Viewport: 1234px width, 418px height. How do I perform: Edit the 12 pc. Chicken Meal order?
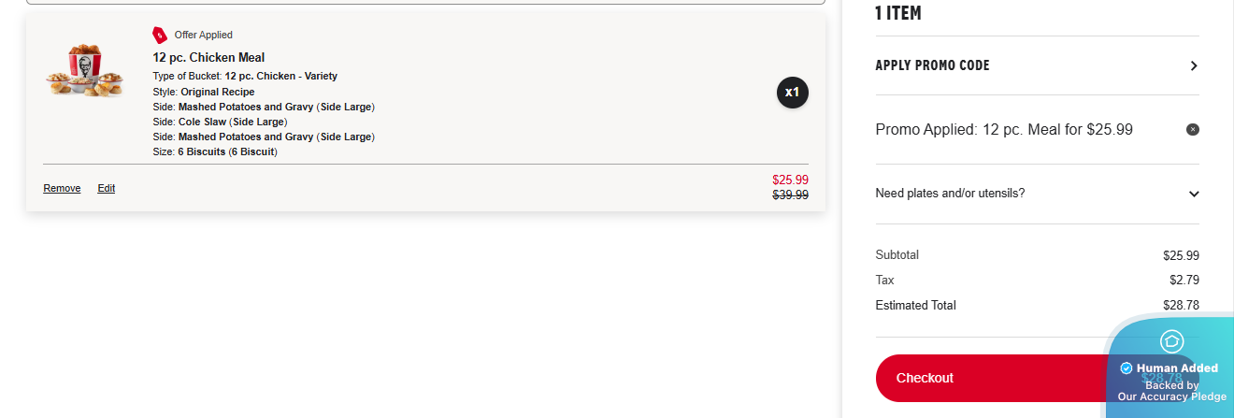point(107,188)
